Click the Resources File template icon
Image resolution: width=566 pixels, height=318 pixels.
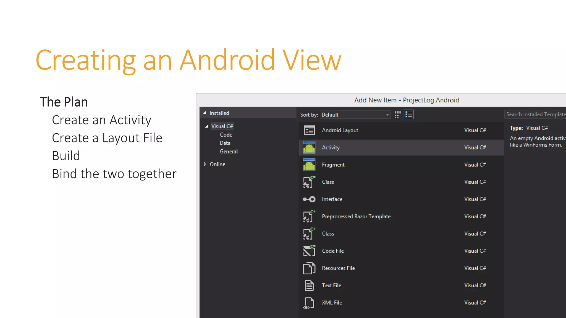[309, 268]
